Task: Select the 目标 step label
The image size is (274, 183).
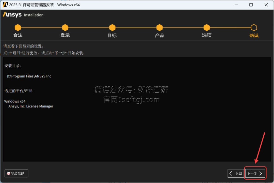Action: point(112,35)
